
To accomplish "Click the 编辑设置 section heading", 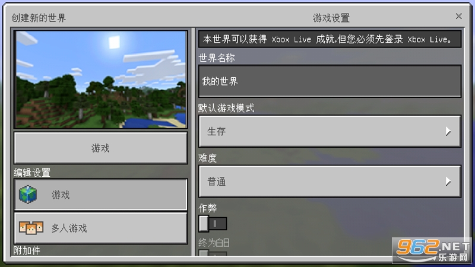I will 32,173.
